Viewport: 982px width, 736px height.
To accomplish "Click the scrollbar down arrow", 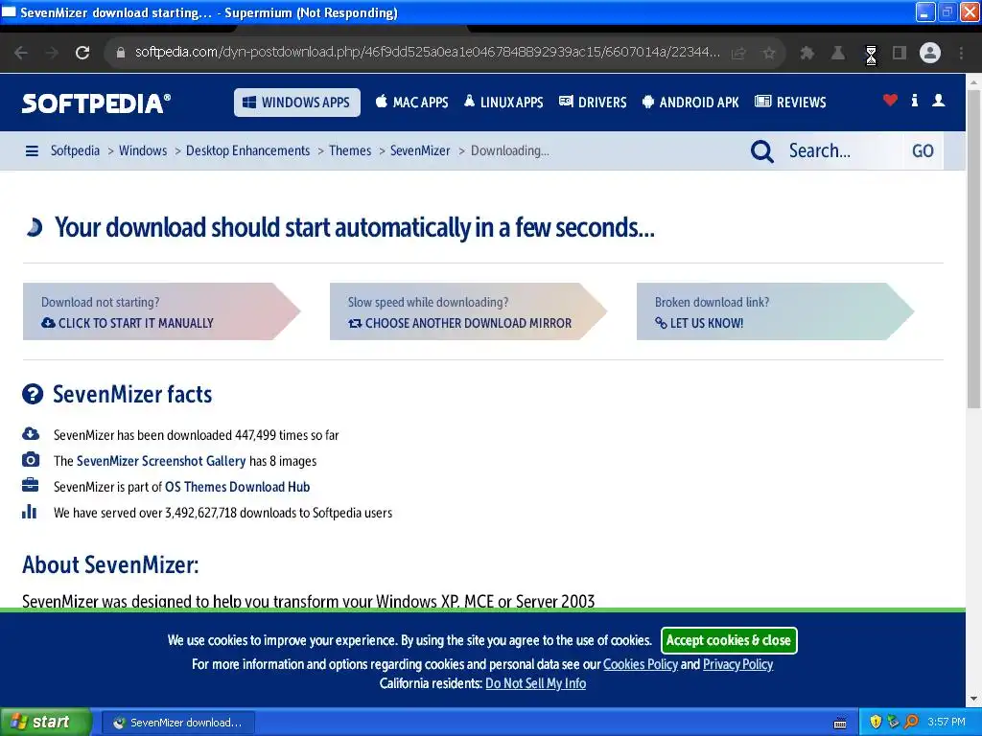I will (x=974, y=699).
